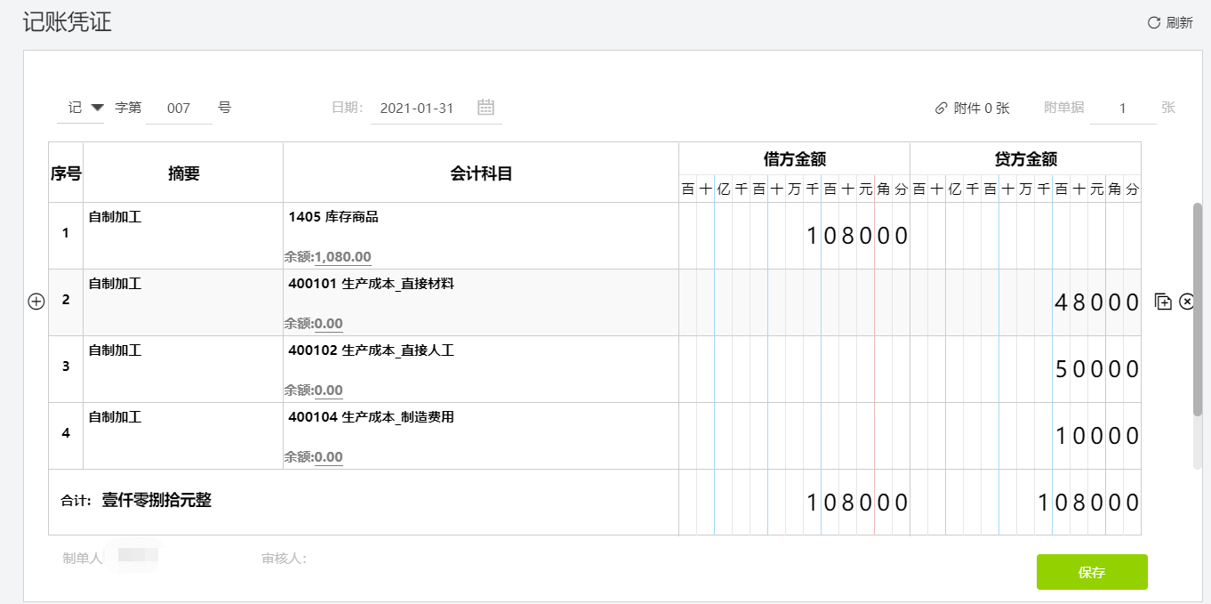Viewport: 1211px width, 604px height.
Task: Add a row with the plus icon
Action: [x=36, y=302]
